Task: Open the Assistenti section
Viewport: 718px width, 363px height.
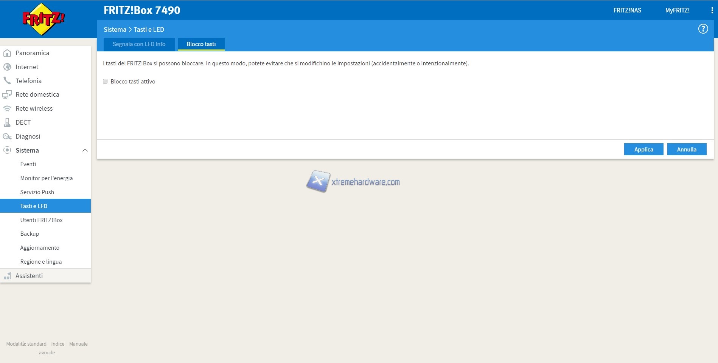Action: [29, 276]
